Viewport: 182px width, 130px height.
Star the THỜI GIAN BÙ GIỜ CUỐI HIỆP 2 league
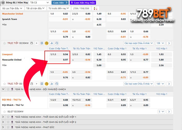[x=8, y=122]
